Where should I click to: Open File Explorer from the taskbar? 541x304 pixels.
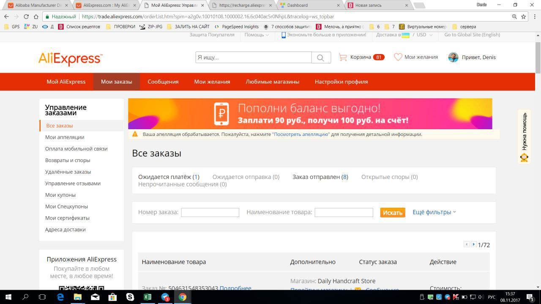point(77,297)
